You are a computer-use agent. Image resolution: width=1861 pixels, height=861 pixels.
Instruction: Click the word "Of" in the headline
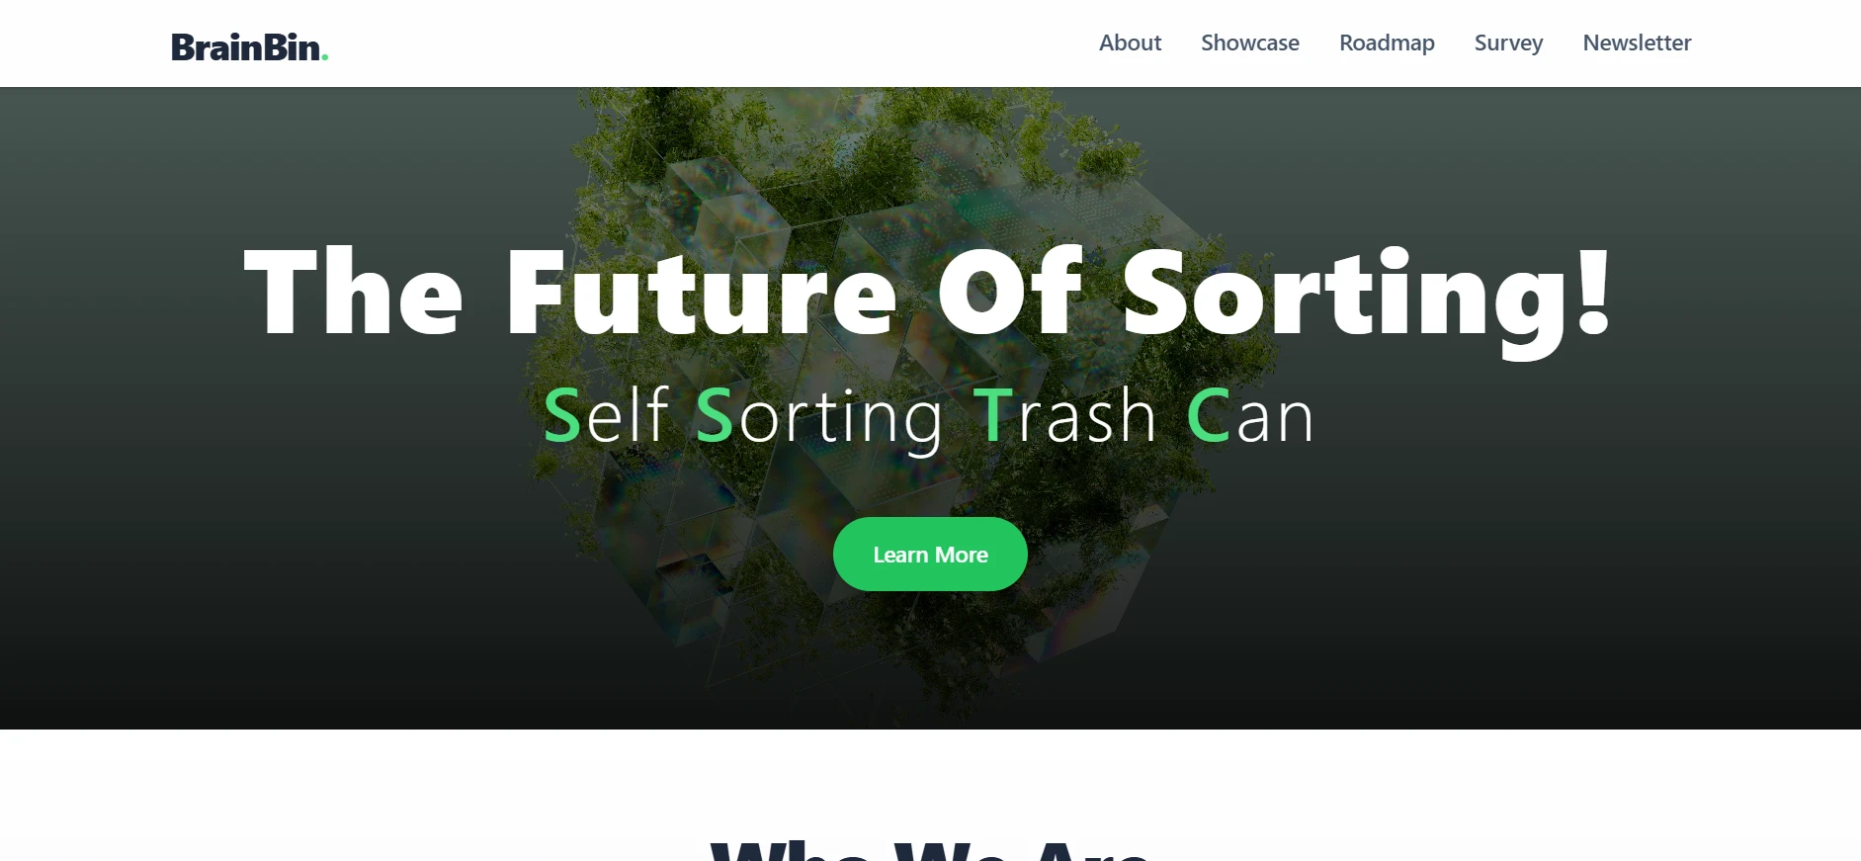(1010, 291)
